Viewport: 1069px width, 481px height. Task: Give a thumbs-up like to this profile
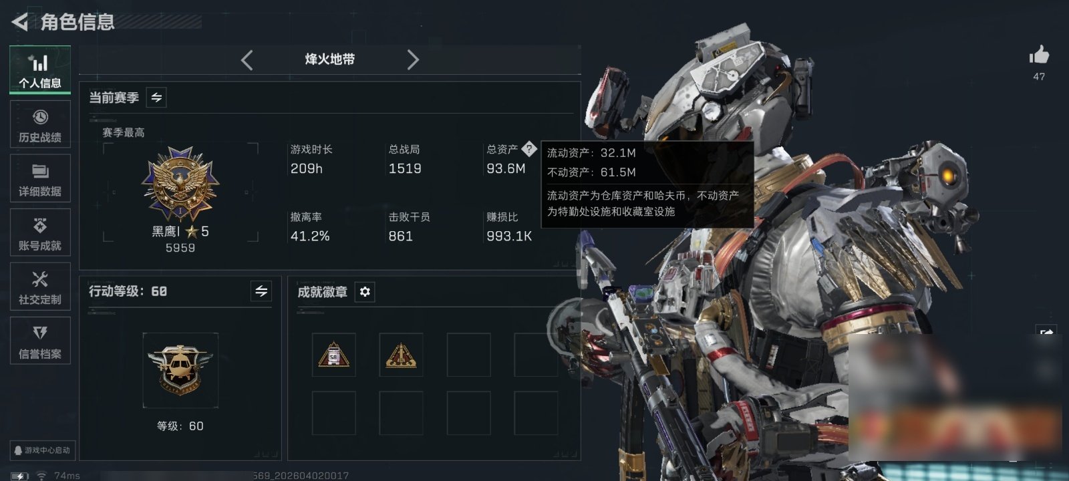point(1039,55)
